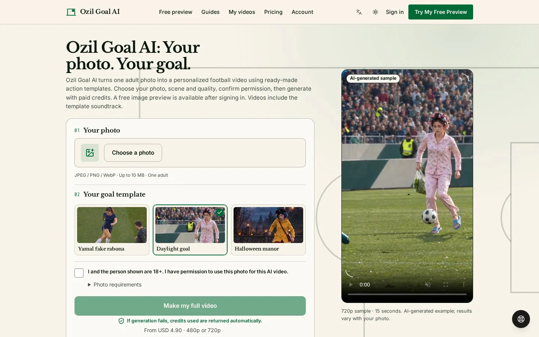Click the photo upload drop area

[x=190, y=153]
